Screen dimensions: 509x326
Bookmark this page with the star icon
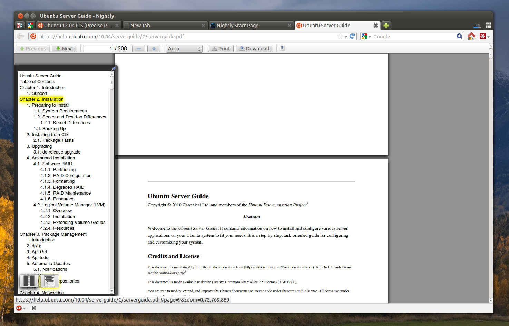point(340,36)
